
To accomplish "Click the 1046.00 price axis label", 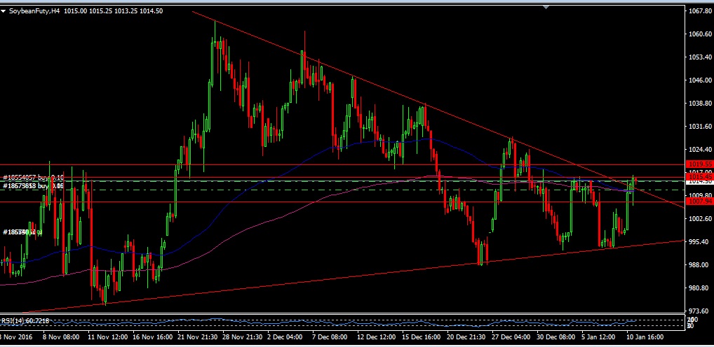I will pyautogui.click(x=699, y=80).
